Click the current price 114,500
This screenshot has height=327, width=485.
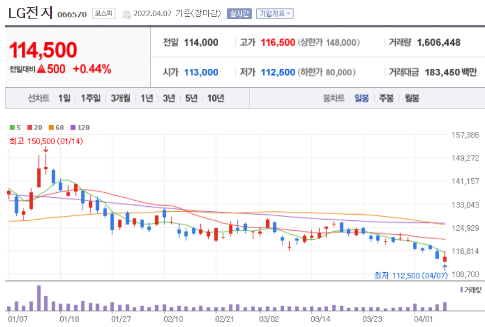43,50
